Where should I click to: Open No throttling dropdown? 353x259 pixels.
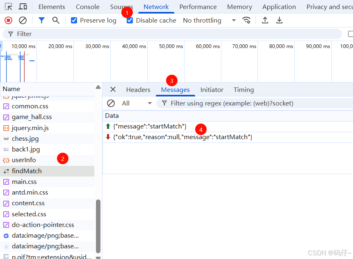point(210,20)
